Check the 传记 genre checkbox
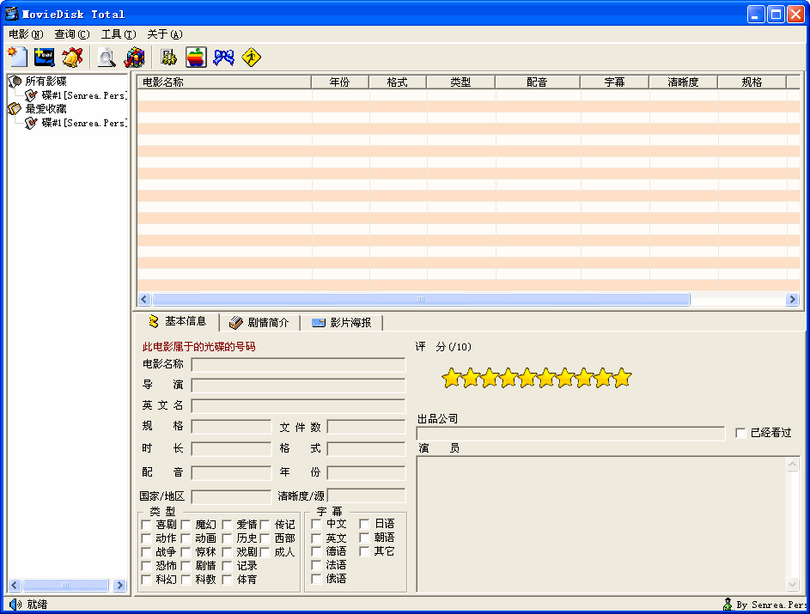The height and width of the screenshot is (614, 810). pyautogui.click(x=265, y=525)
